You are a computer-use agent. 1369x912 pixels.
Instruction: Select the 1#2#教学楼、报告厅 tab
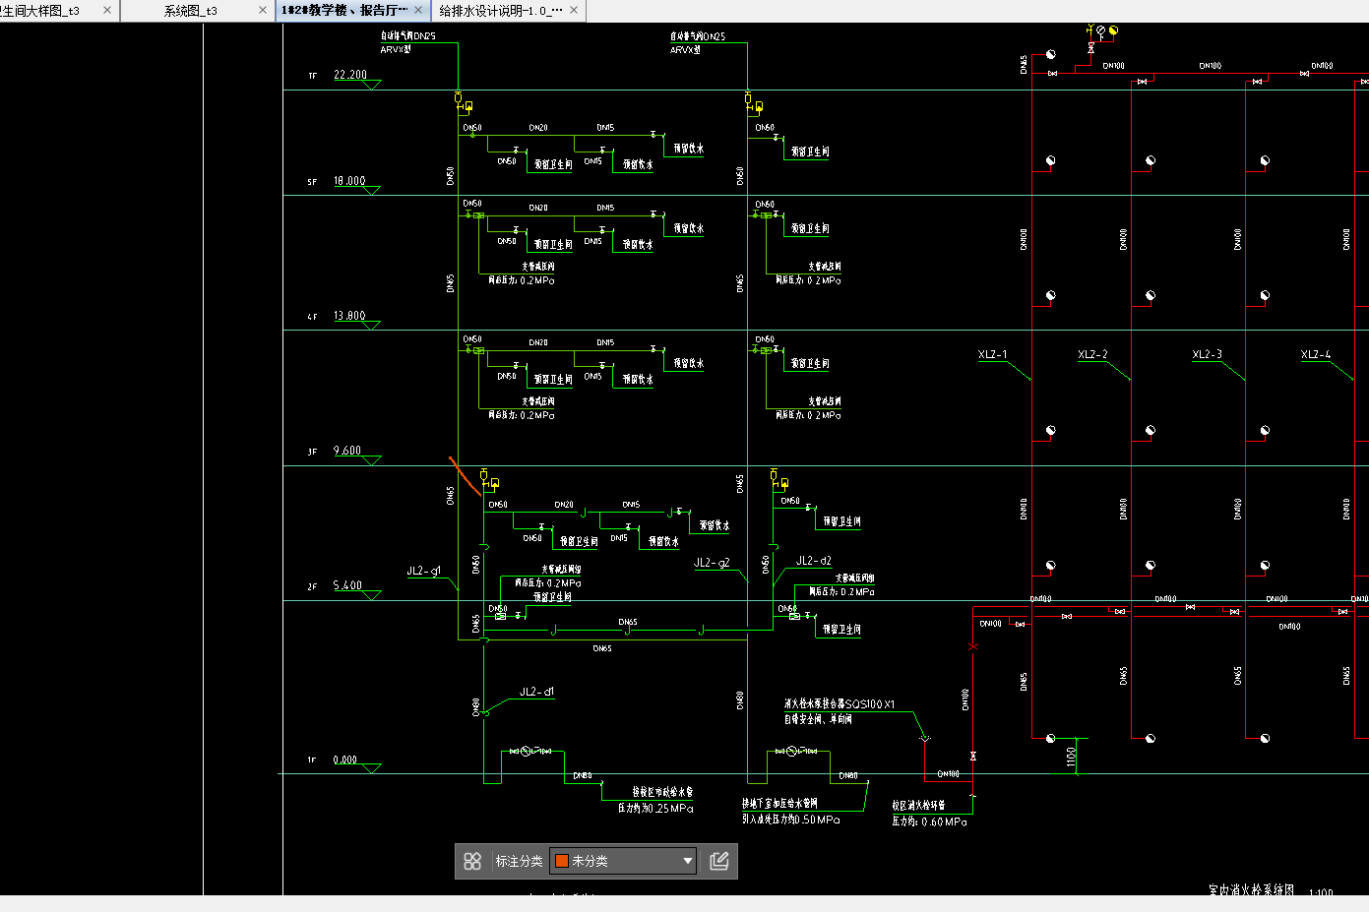(344, 10)
